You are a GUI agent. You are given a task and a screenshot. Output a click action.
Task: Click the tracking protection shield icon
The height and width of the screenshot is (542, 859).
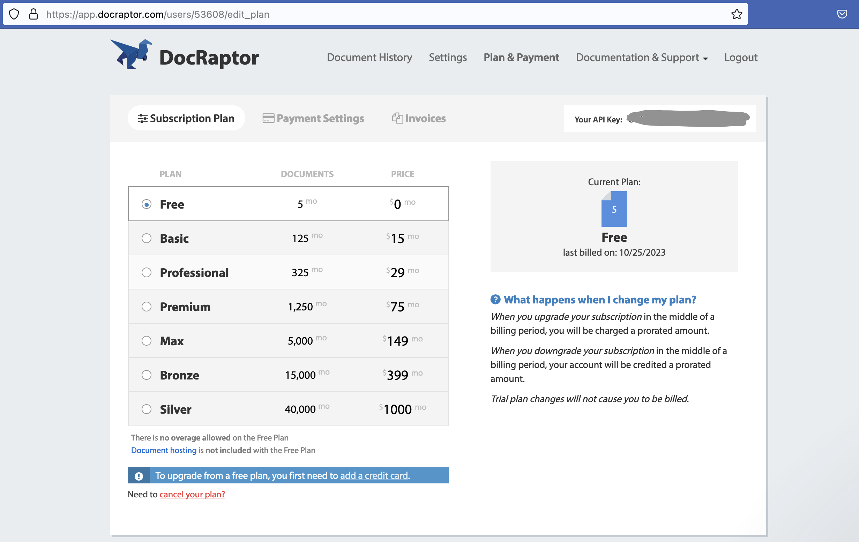(14, 14)
